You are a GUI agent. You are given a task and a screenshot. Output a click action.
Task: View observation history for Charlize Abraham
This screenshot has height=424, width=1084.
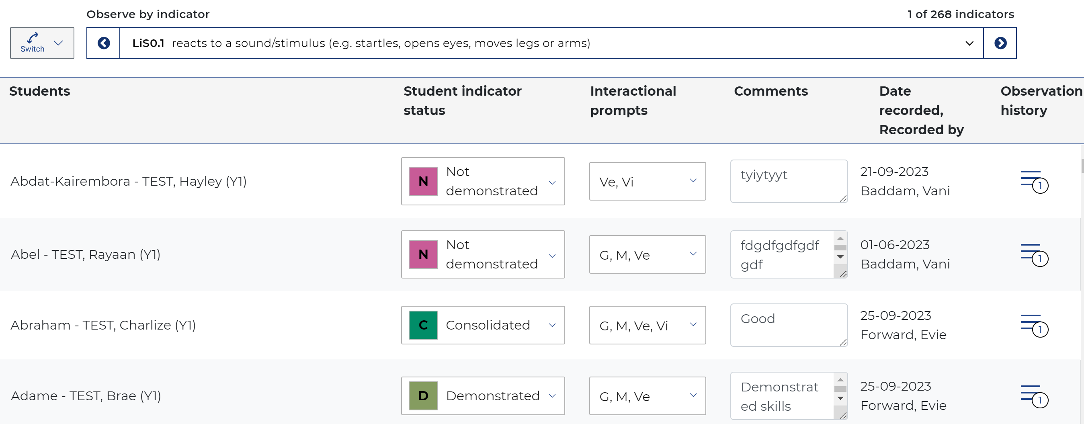pos(1034,326)
